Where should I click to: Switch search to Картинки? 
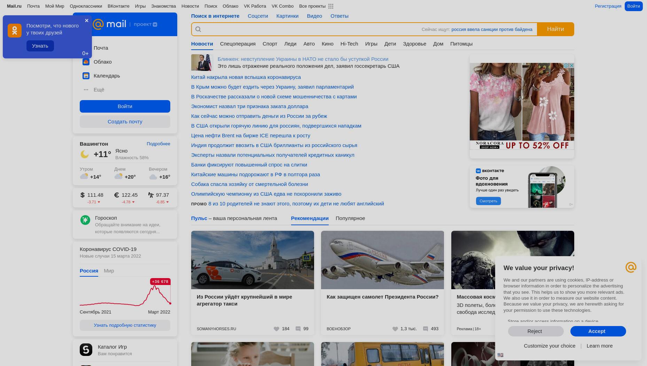point(287,16)
